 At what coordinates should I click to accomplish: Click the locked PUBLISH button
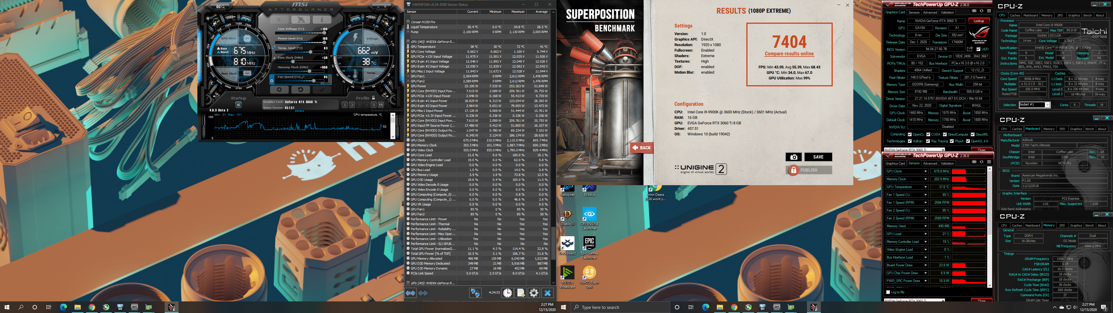(809, 170)
